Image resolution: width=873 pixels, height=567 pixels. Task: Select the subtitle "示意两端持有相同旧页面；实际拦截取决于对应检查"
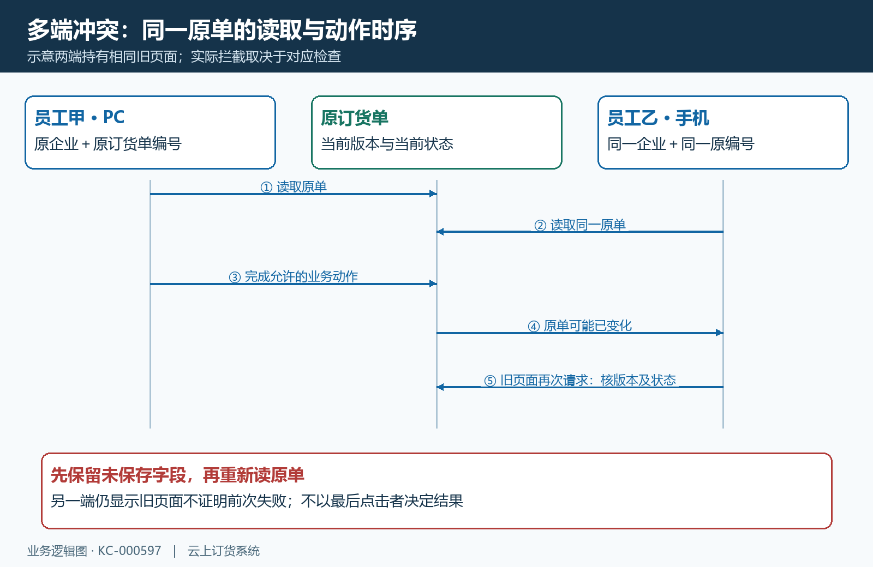tap(184, 57)
